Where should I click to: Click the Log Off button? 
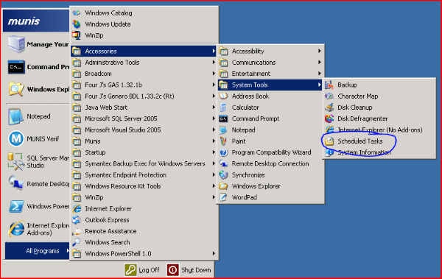point(142,270)
